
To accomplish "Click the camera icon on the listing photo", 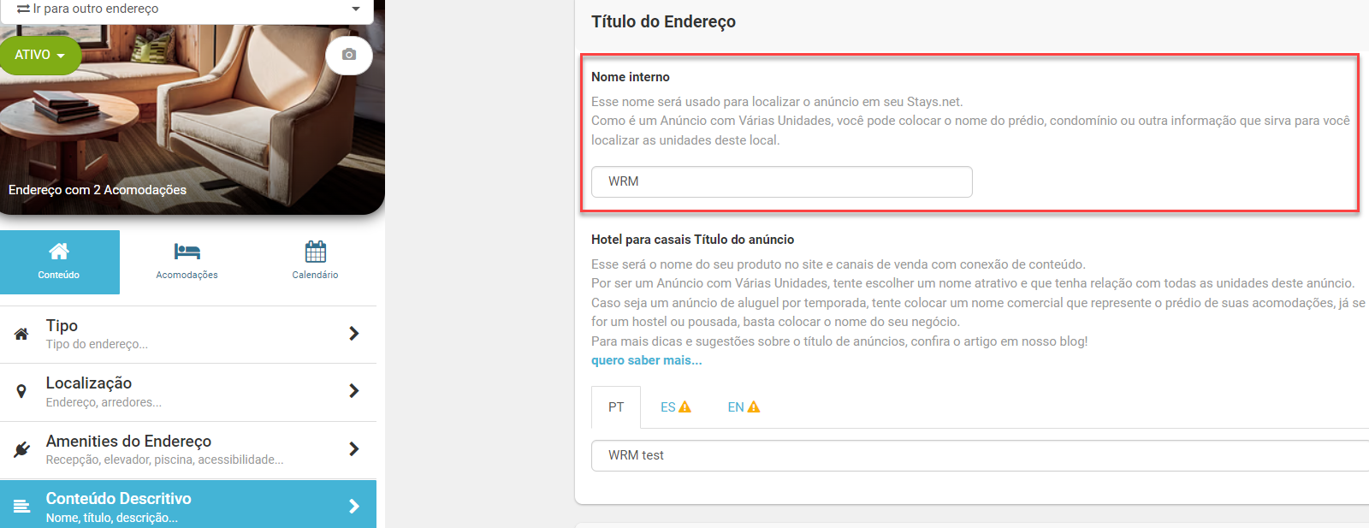I will 349,55.
